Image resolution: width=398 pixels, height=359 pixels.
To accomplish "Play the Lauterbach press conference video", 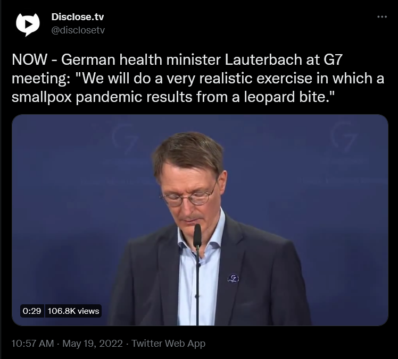I will pyautogui.click(x=200, y=220).
